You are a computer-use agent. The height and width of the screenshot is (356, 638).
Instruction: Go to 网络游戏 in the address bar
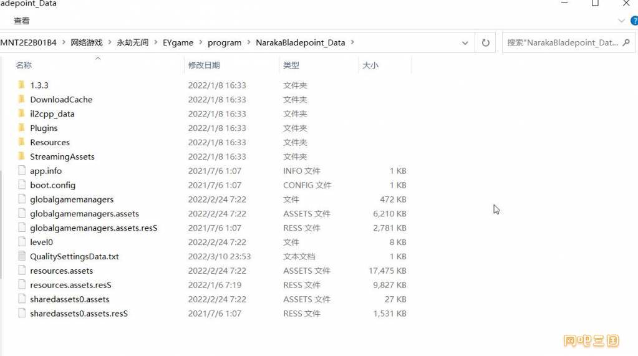tap(87, 42)
